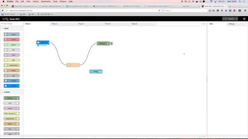248x139 pixels.
Task: Switch to the Flow 4 tab
Action: click(90, 24)
